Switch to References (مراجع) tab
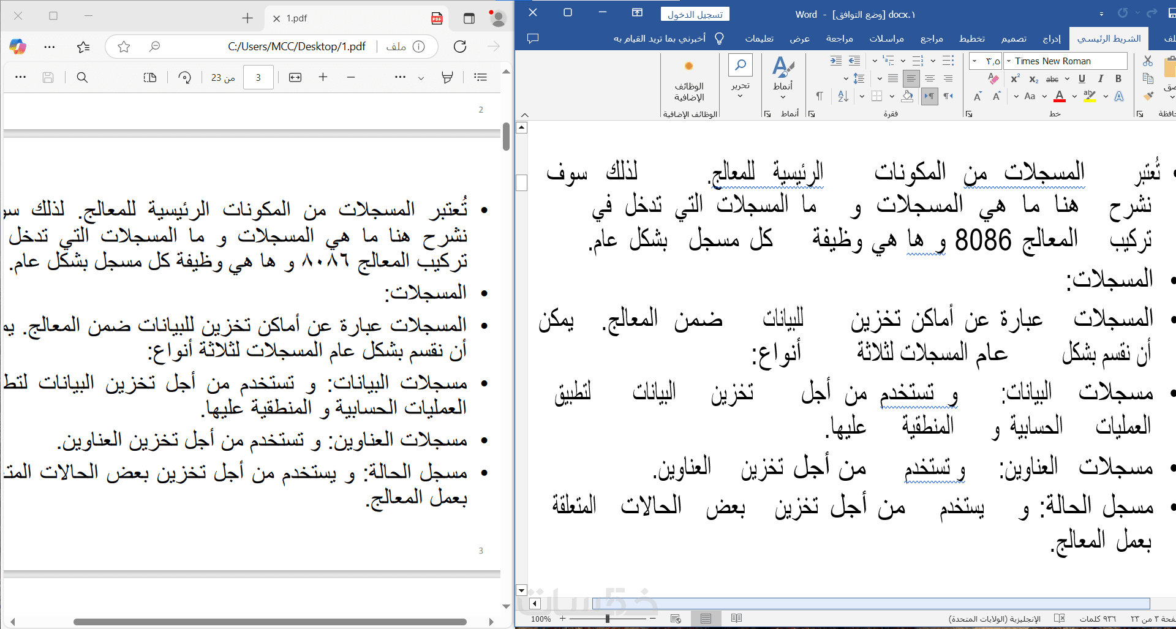 [932, 39]
